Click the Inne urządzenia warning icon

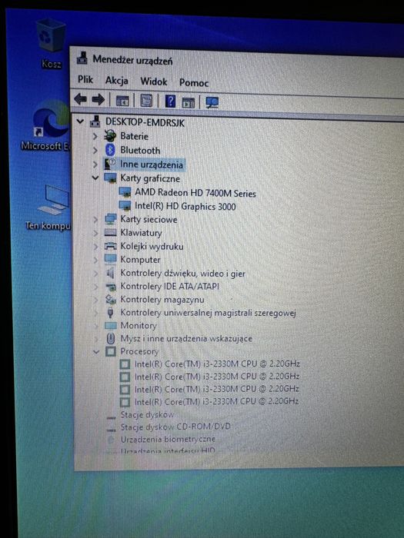click(x=110, y=164)
